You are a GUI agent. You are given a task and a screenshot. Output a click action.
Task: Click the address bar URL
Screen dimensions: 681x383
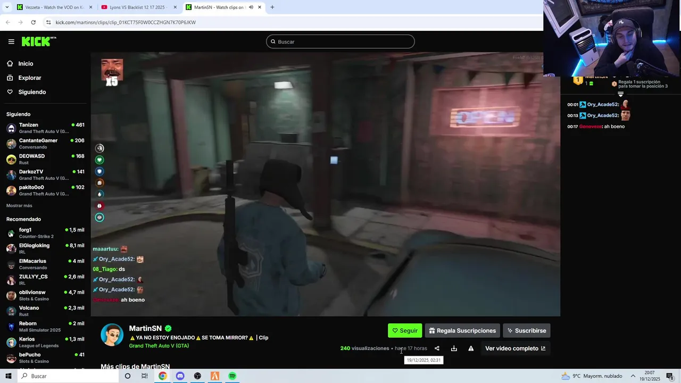tap(126, 22)
